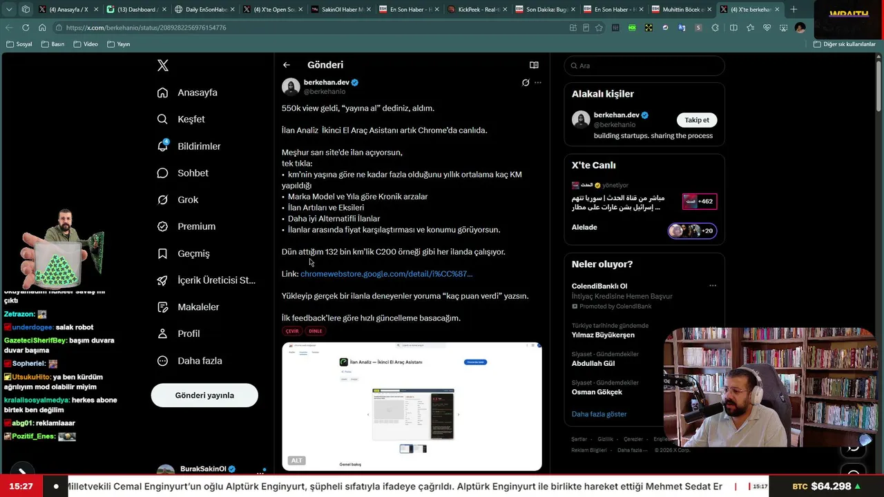Click the ALT badge on the image
Image resolution: width=884 pixels, height=497 pixels.
296,460
